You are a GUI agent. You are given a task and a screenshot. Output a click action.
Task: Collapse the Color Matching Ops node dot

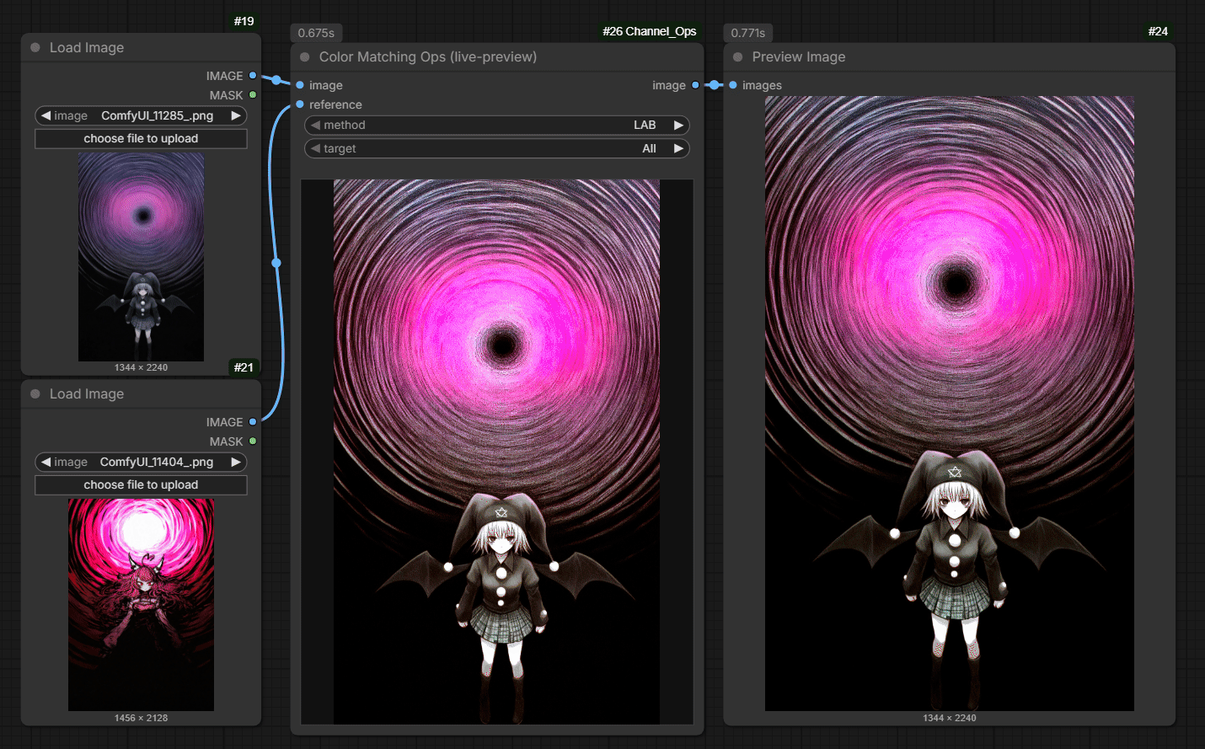click(x=305, y=56)
